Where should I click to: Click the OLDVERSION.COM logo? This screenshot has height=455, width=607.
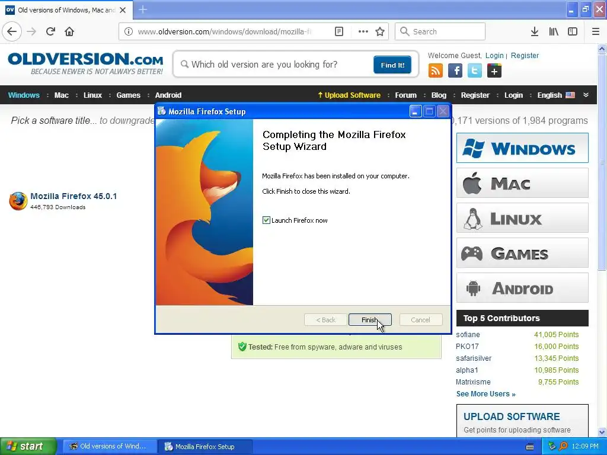tap(85, 63)
